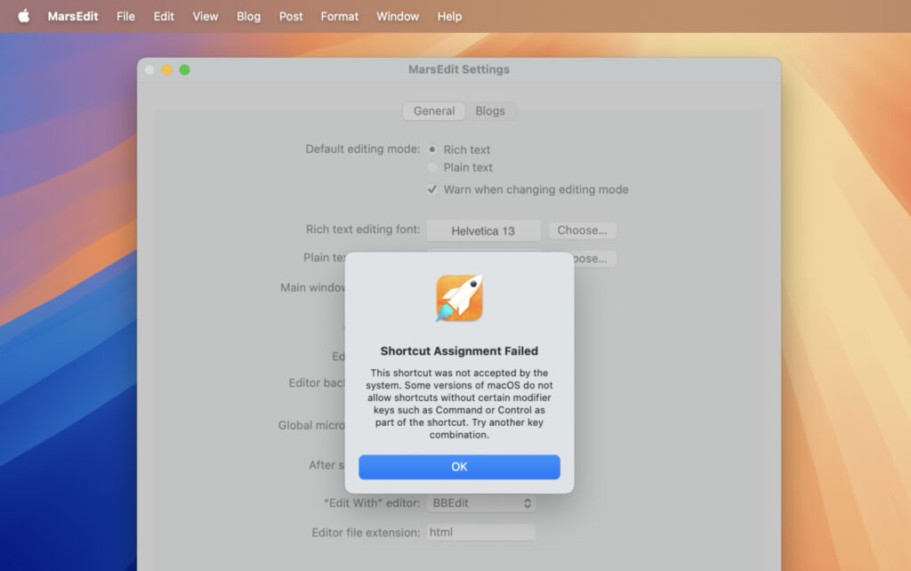Open the Format menu
This screenshot has height=571, width=911.
click(x=339, y=15)
